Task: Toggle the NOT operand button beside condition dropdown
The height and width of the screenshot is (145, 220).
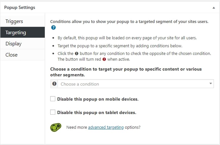Action: coord(54,84)
